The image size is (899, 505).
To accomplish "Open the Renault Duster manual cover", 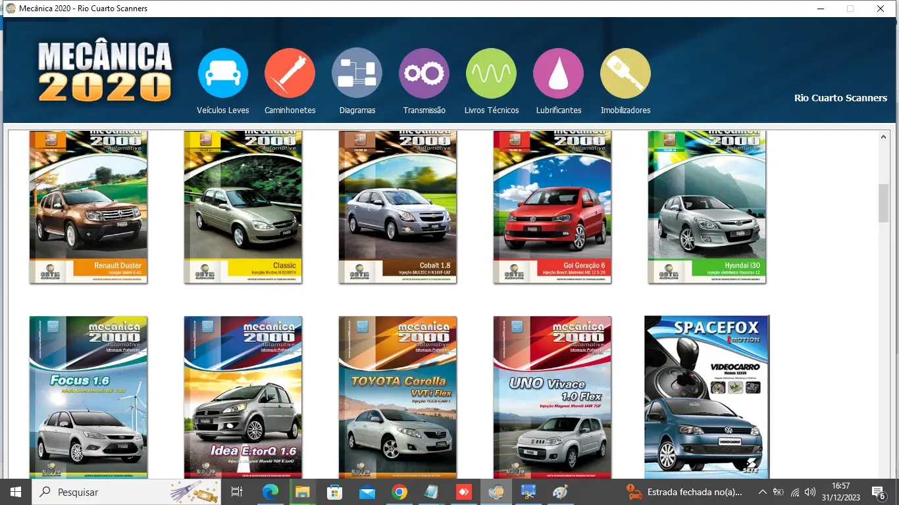I will pyautogui.click(x=88, y=207).
